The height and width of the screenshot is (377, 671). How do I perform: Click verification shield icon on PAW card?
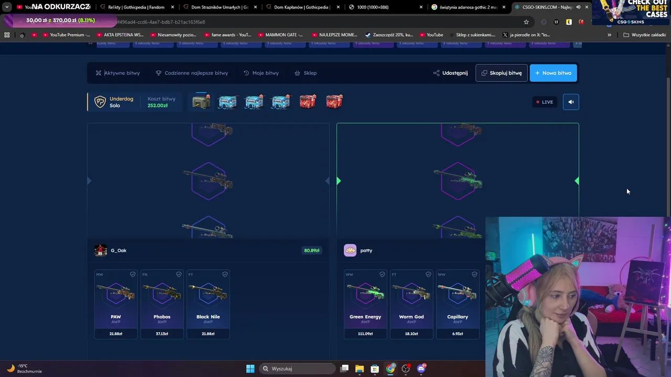coord(133,274)
